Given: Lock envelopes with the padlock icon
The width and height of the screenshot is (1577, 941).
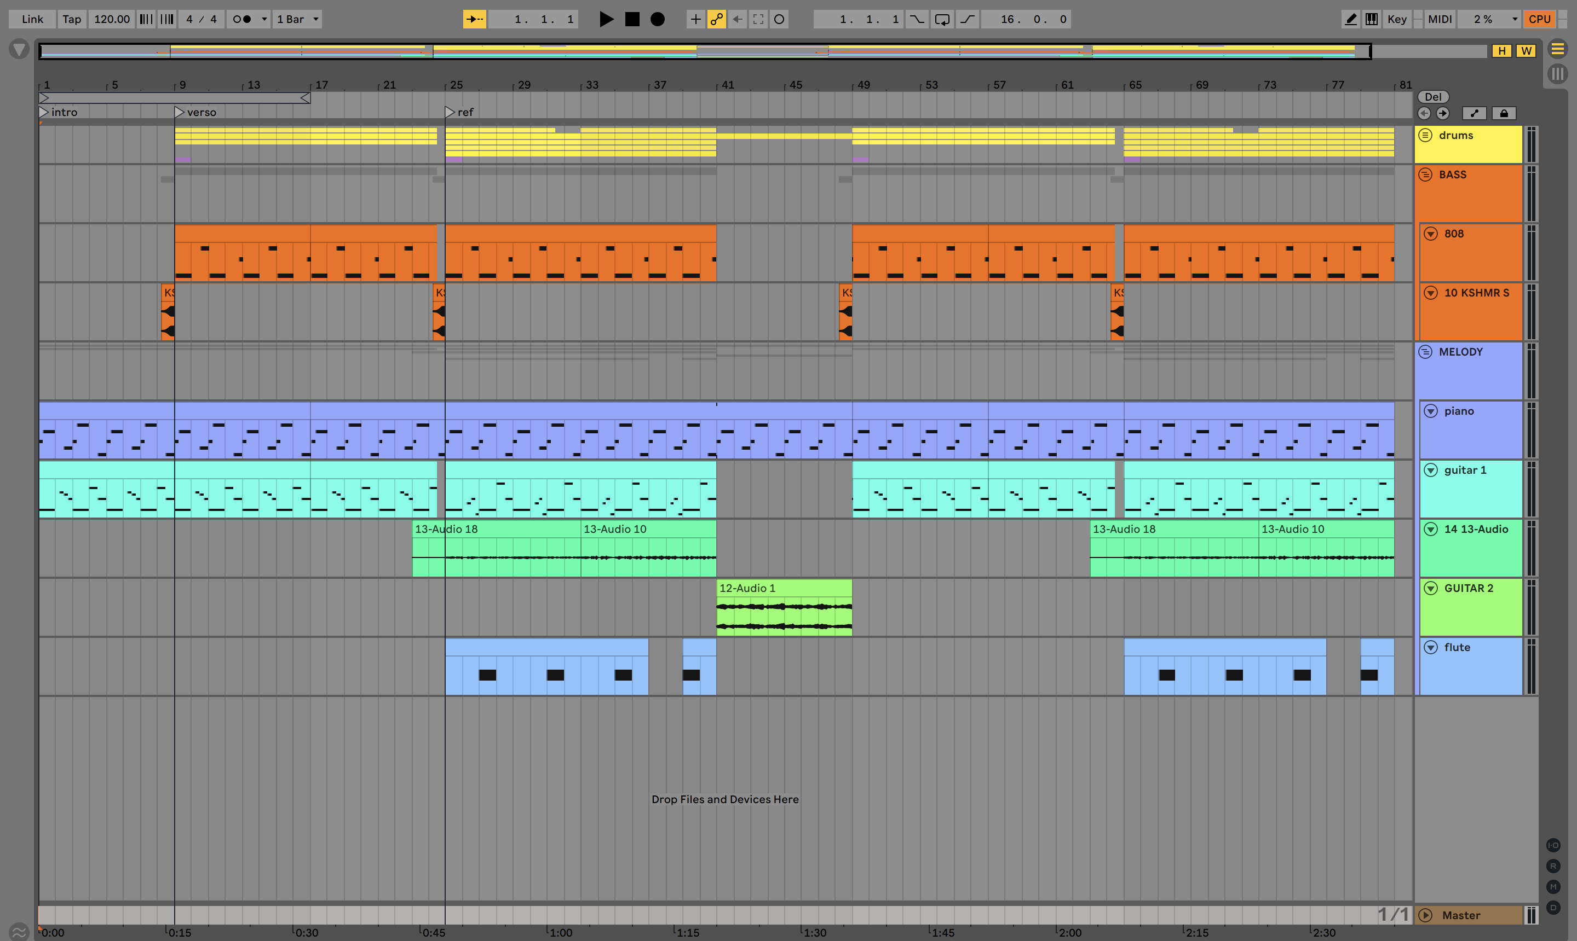Looking at the screenshot, I should (1504, 113).
